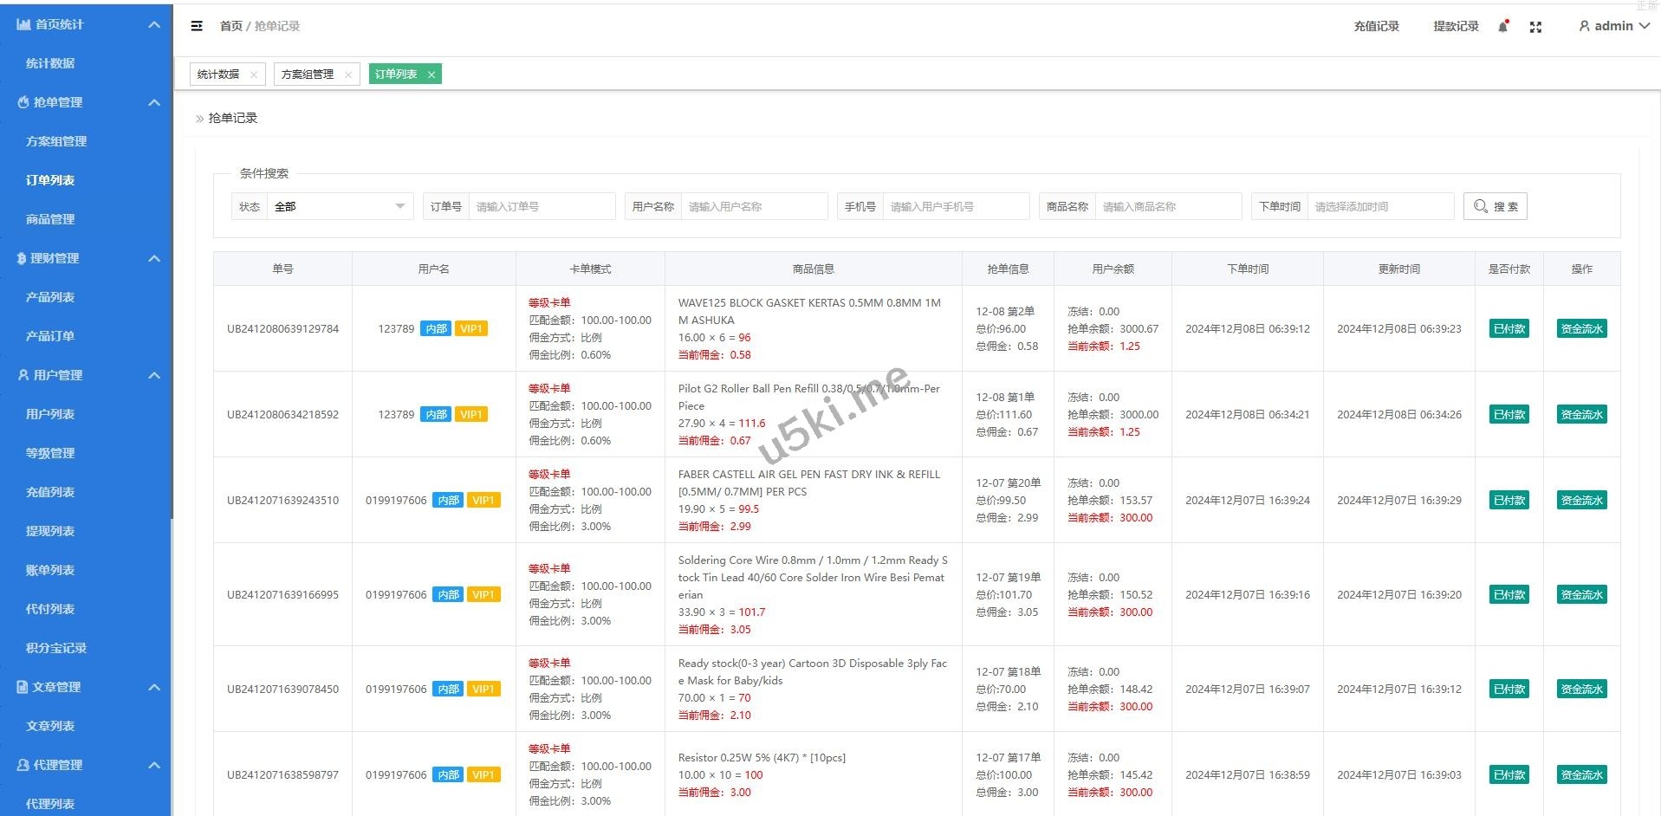1661x816 pixels.
Task: Click the 首页统计 chart icon in sidebar
Action: coord(23,24)
